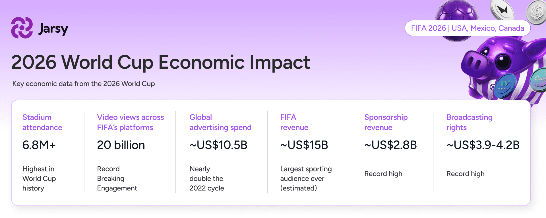Select the FIFA 2026 USA, Mexico, Canada badge

(468, 28)
